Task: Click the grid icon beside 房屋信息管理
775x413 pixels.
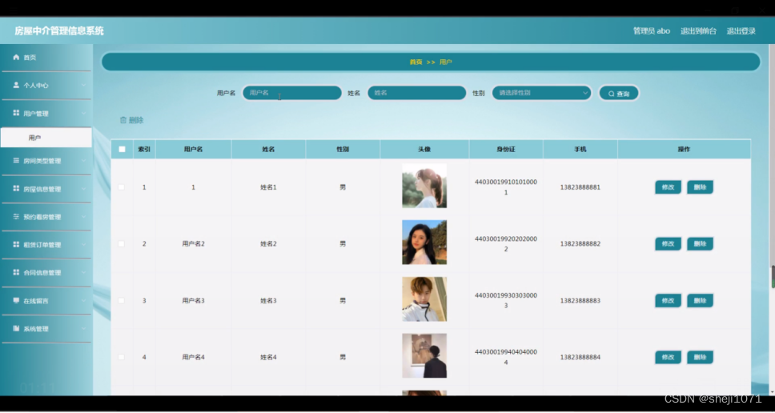Action: click(16, 189)
